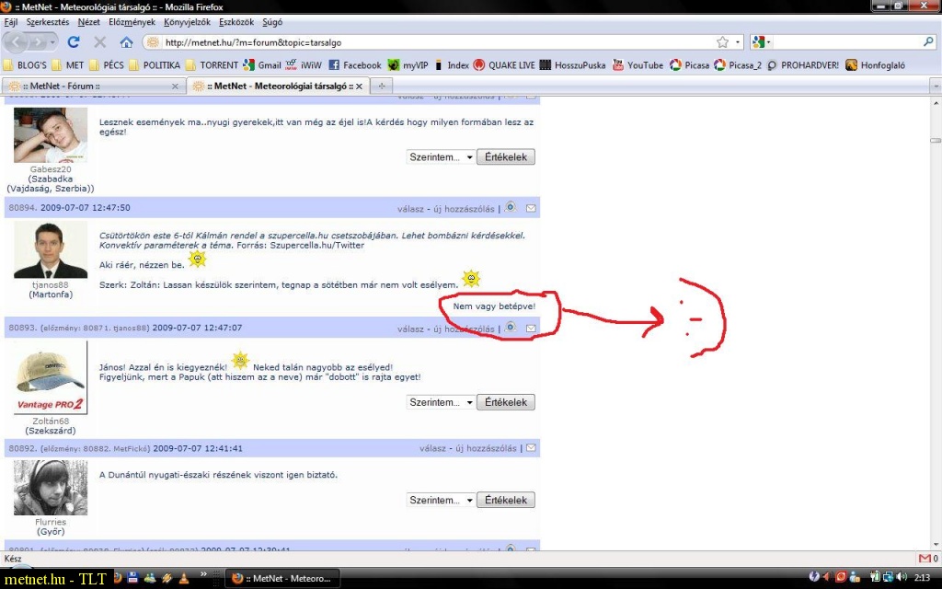Click the home button in navigation toolbar
Screen dimensions: 942x589
[x=126, y=42]
